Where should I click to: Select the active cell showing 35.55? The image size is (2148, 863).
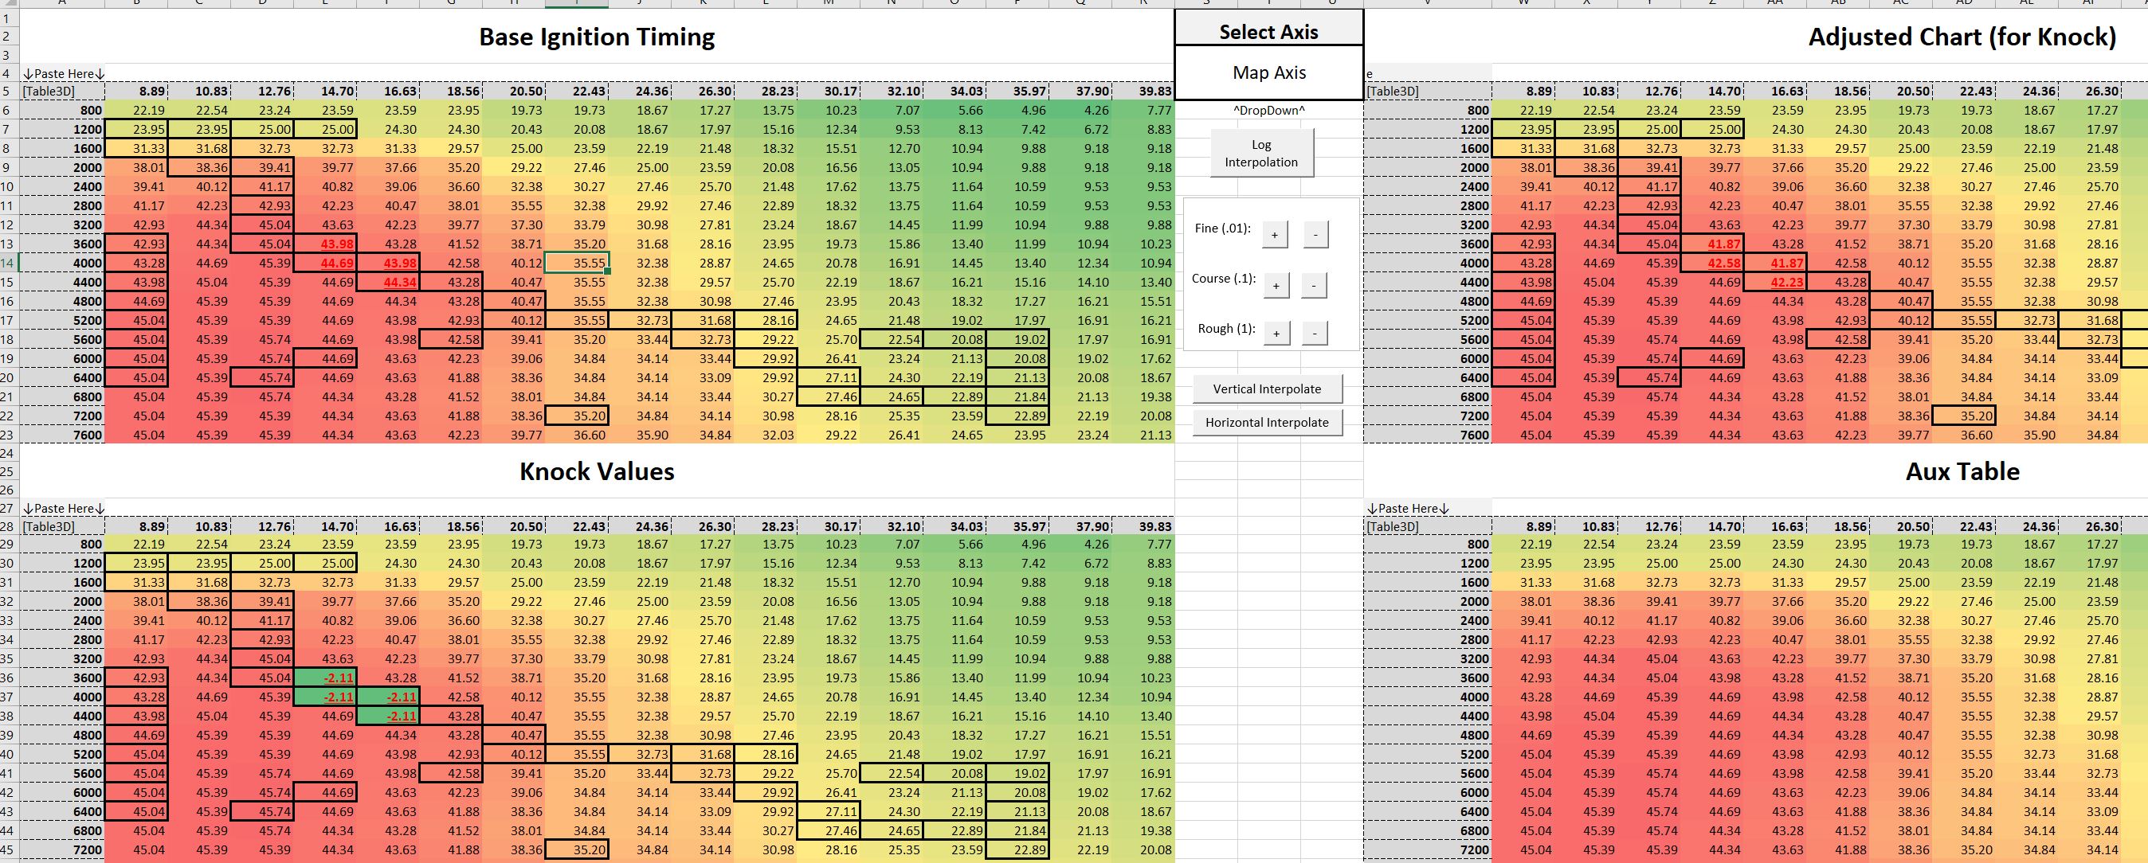[576, 263]
